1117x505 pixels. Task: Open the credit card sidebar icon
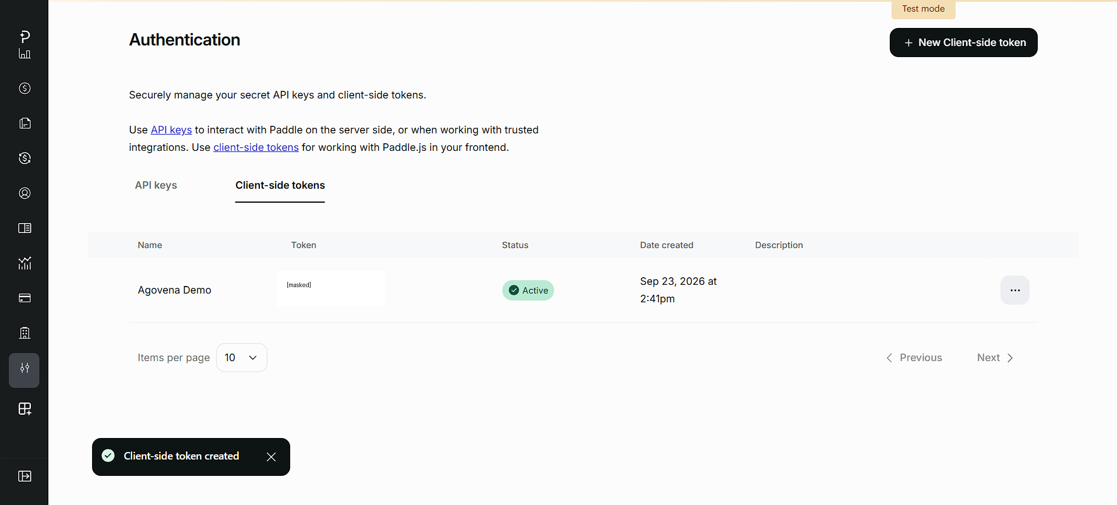point(24,298)
